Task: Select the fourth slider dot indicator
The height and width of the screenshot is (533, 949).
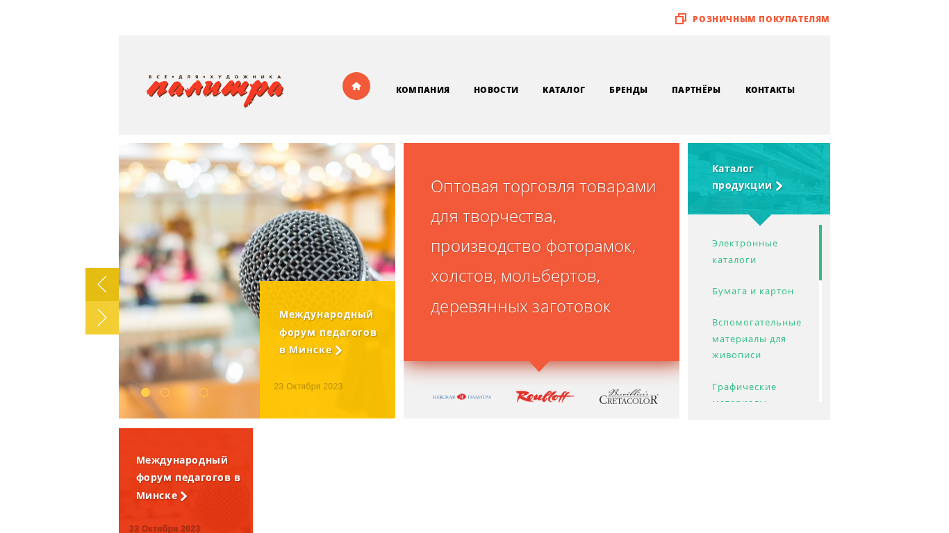Action: tap(204, 392)
